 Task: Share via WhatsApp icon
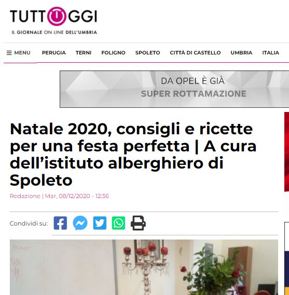point(118,223)
